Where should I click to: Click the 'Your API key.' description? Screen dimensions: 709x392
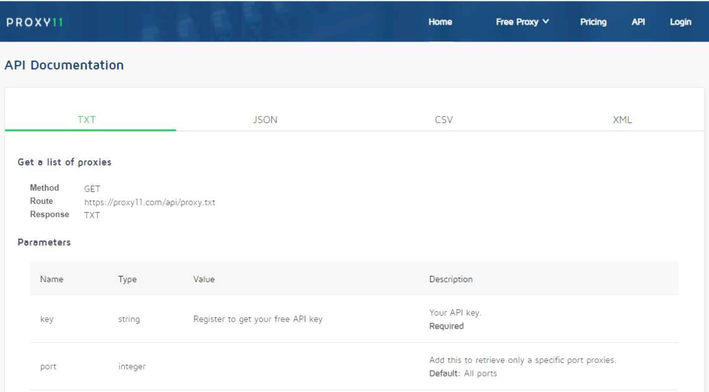click(455, 313)
